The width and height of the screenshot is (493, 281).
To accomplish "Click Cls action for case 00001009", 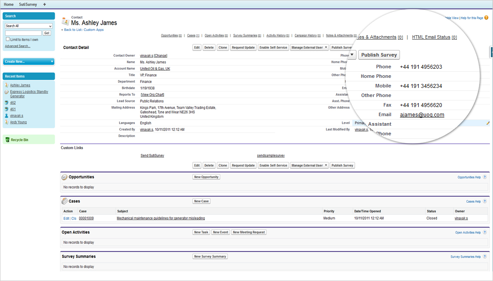I will (74, 218).
